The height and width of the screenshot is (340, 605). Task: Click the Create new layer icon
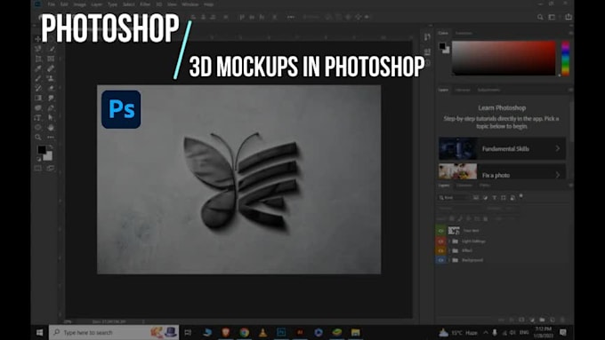coord(553,320)
